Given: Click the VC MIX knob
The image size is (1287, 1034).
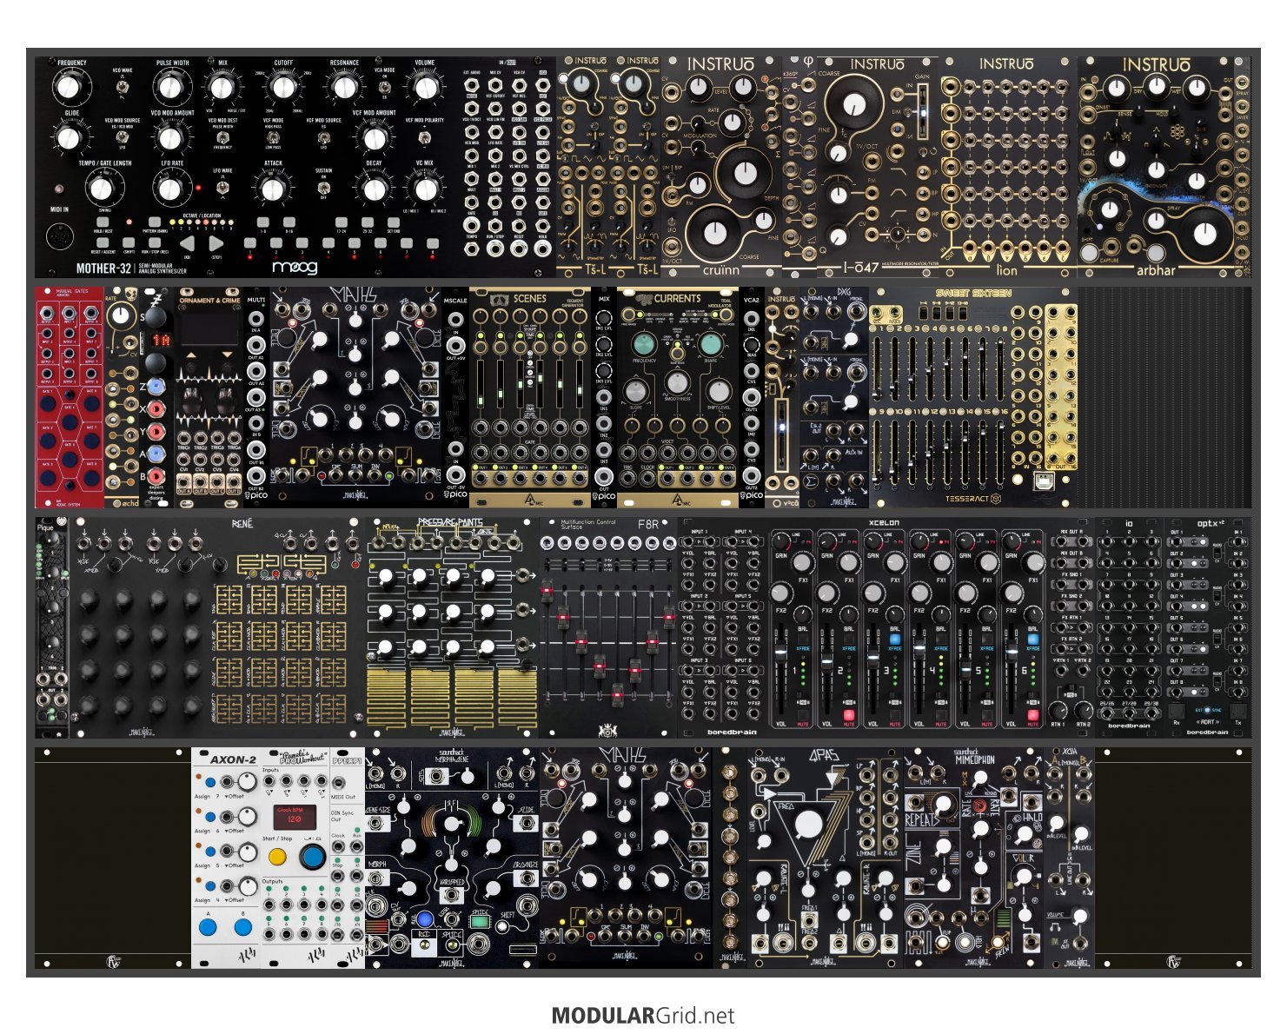Looking at the screenshot, I should tap(424, 188).
